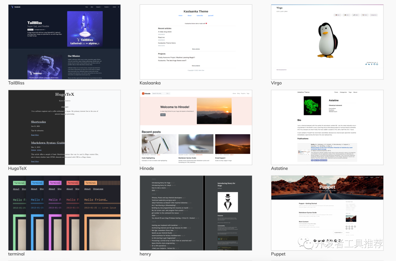The image size is (396, 261).
Task: Open the Kaslaanka theme title link
Action: [150, 83]
